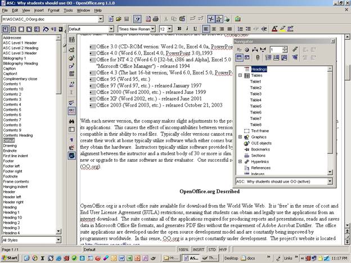Open the Times New Roman font dropdown
The image size is (351, 263).
153,29
